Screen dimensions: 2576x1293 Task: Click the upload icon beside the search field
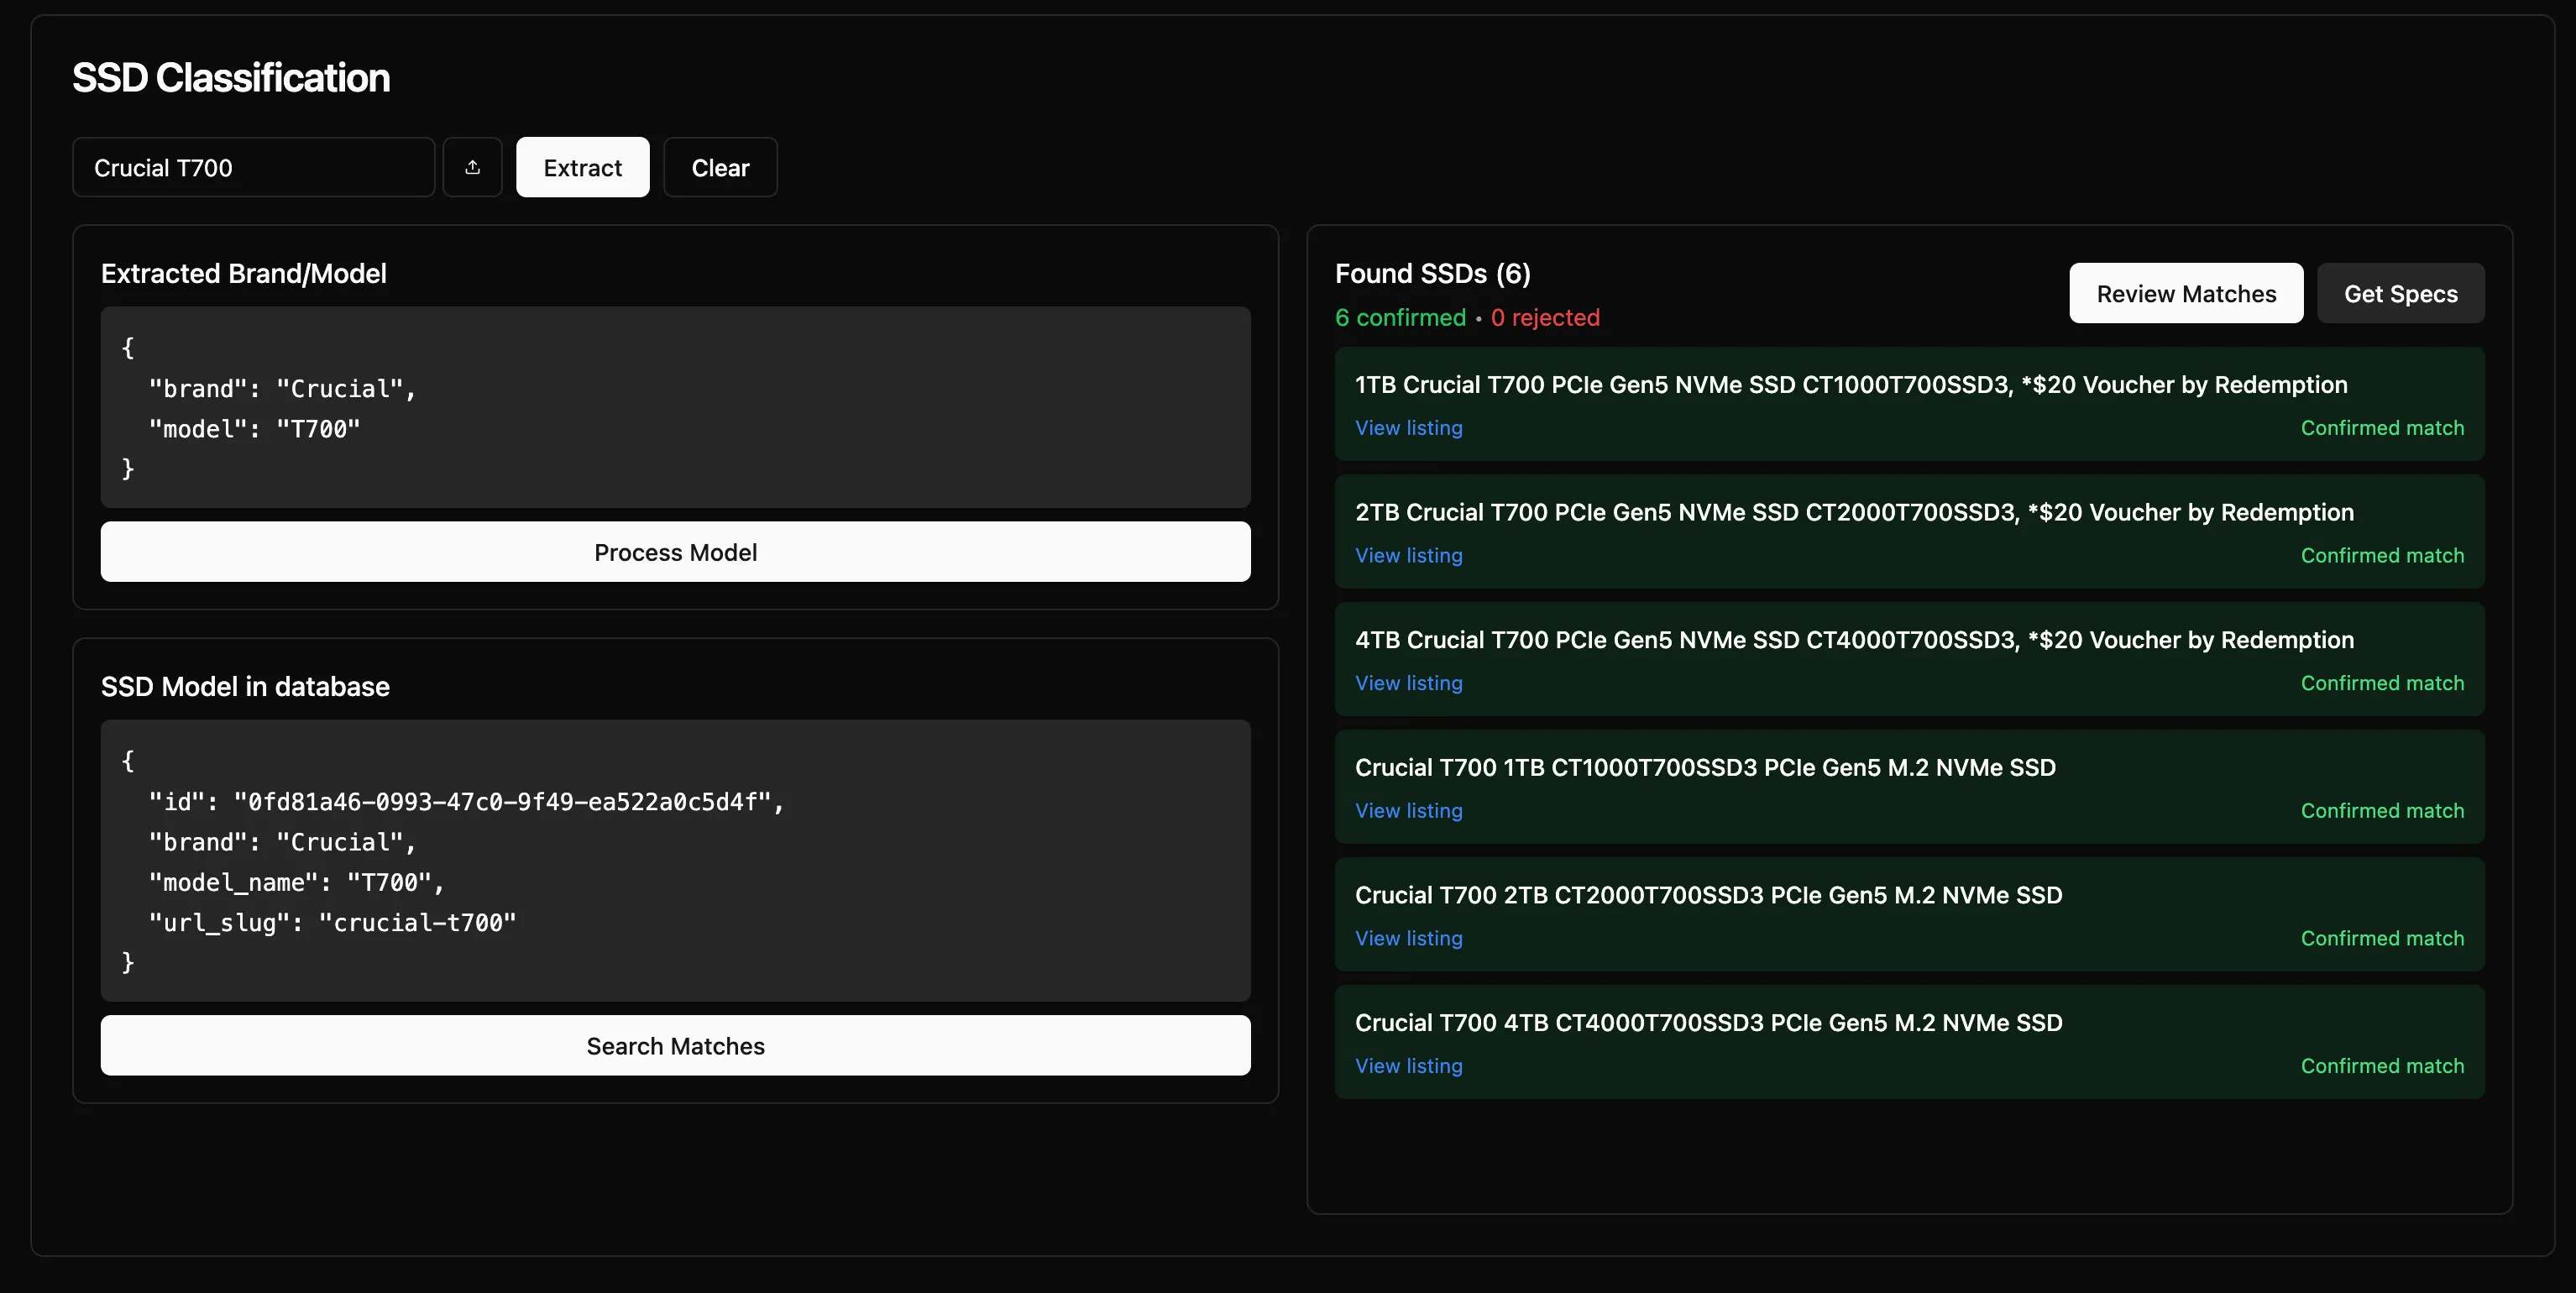[472, 167]
